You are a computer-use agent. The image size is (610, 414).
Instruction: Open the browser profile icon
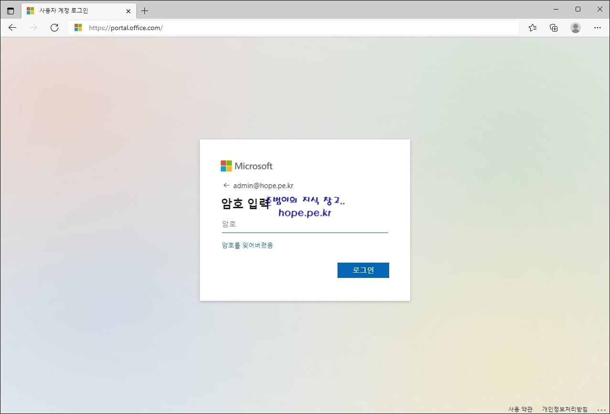[x=576, y=28]
